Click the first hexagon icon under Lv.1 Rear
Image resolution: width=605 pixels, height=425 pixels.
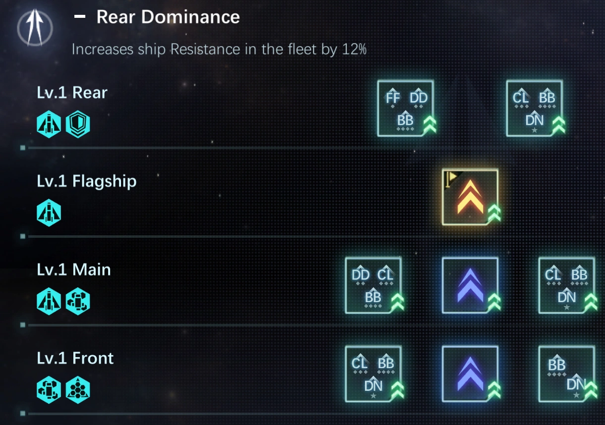(49, 125)
